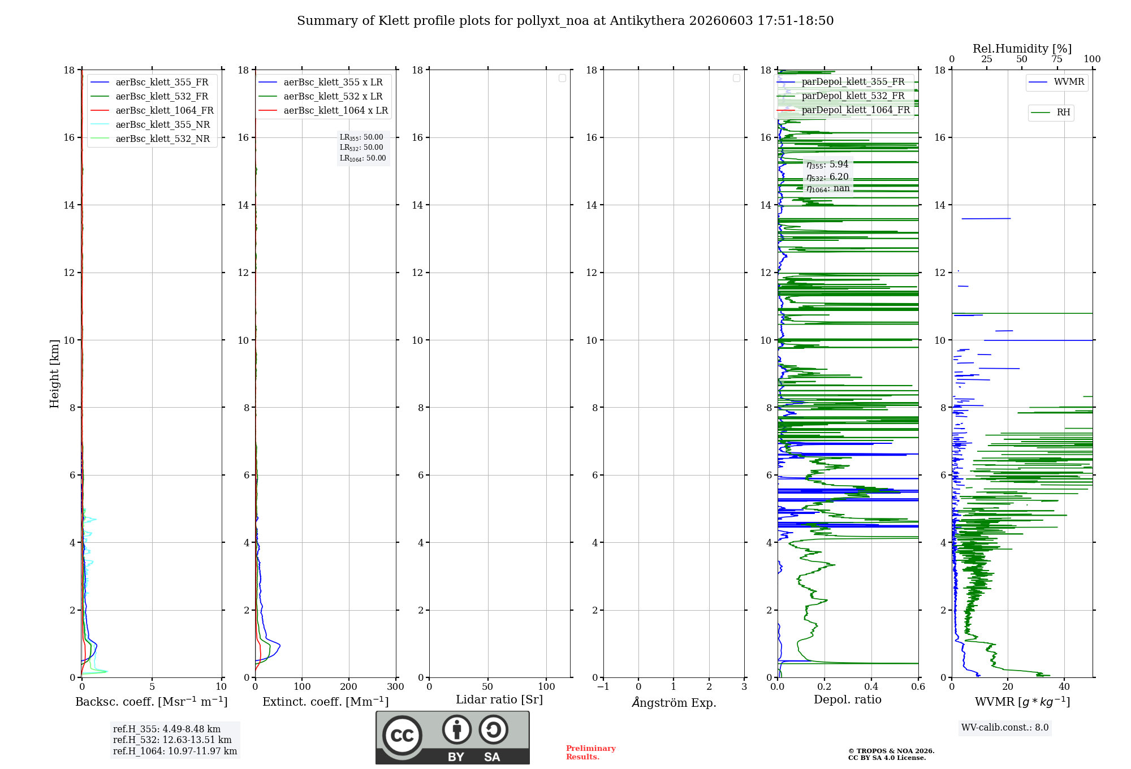Select ref.H_1064: 10.97-11.97 km text

(x=175, y=751)
